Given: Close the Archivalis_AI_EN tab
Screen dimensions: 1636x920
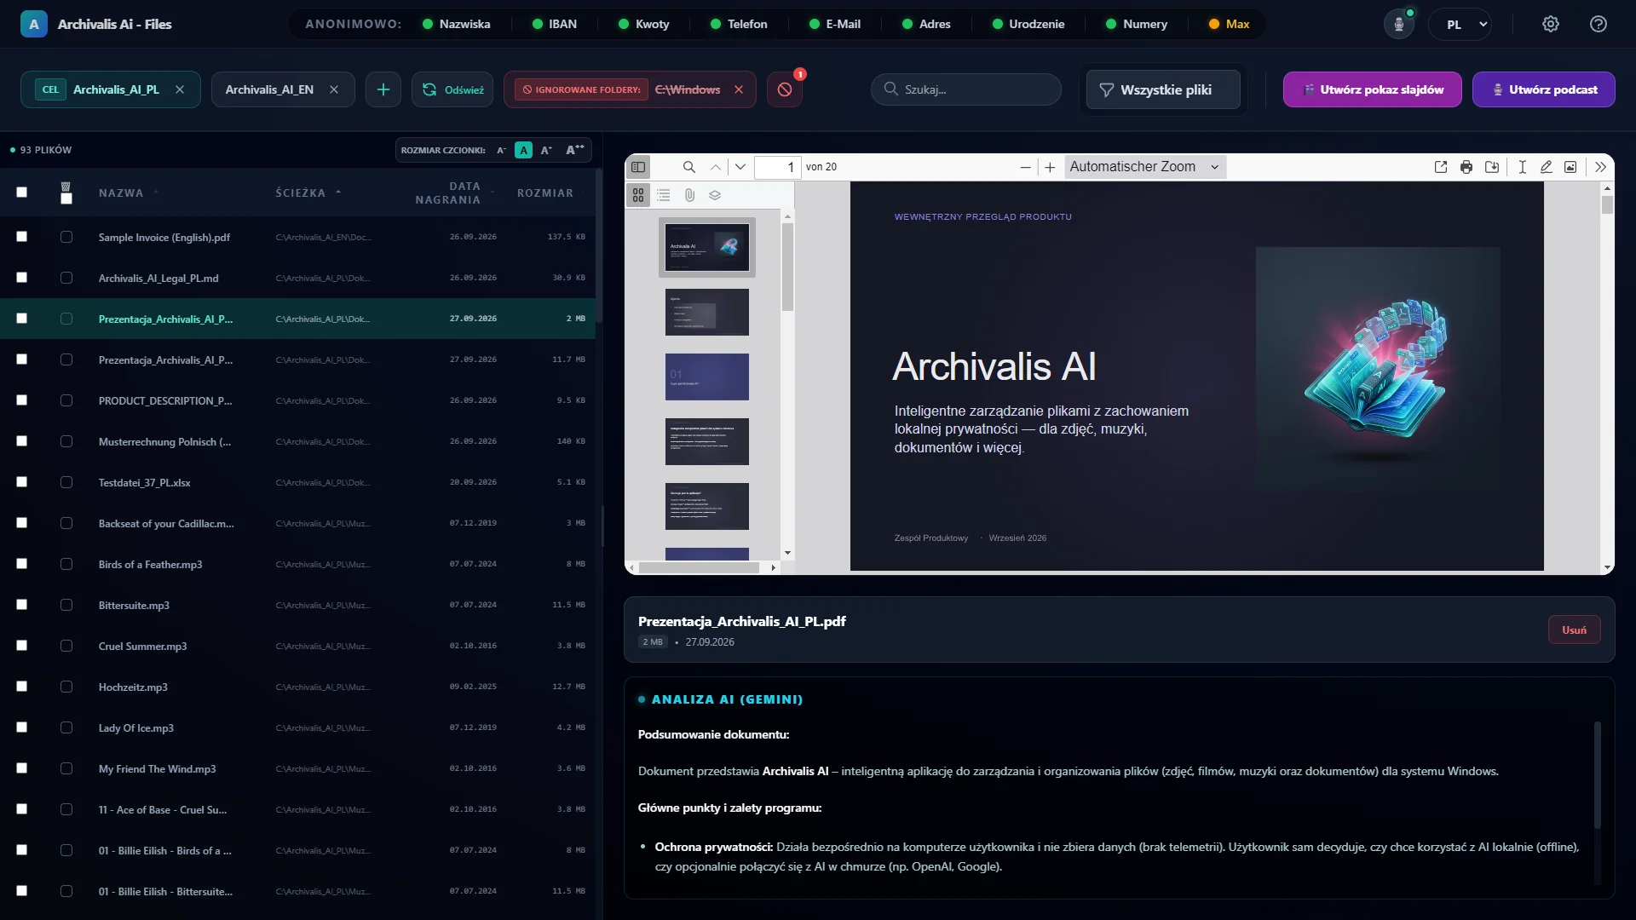Looking at the screenshot, I should pos(334,89).
